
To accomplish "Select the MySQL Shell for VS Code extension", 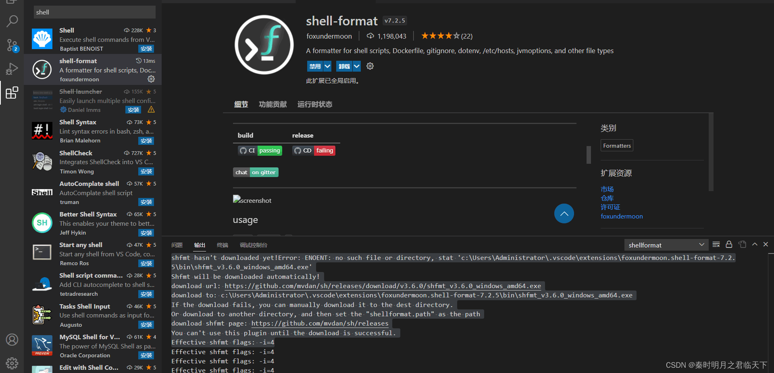I will coord(93,346).
